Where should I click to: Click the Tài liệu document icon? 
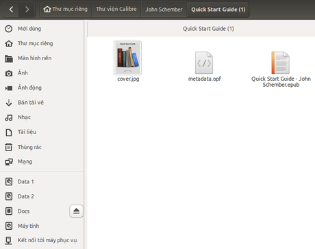(x=9, y=132)
